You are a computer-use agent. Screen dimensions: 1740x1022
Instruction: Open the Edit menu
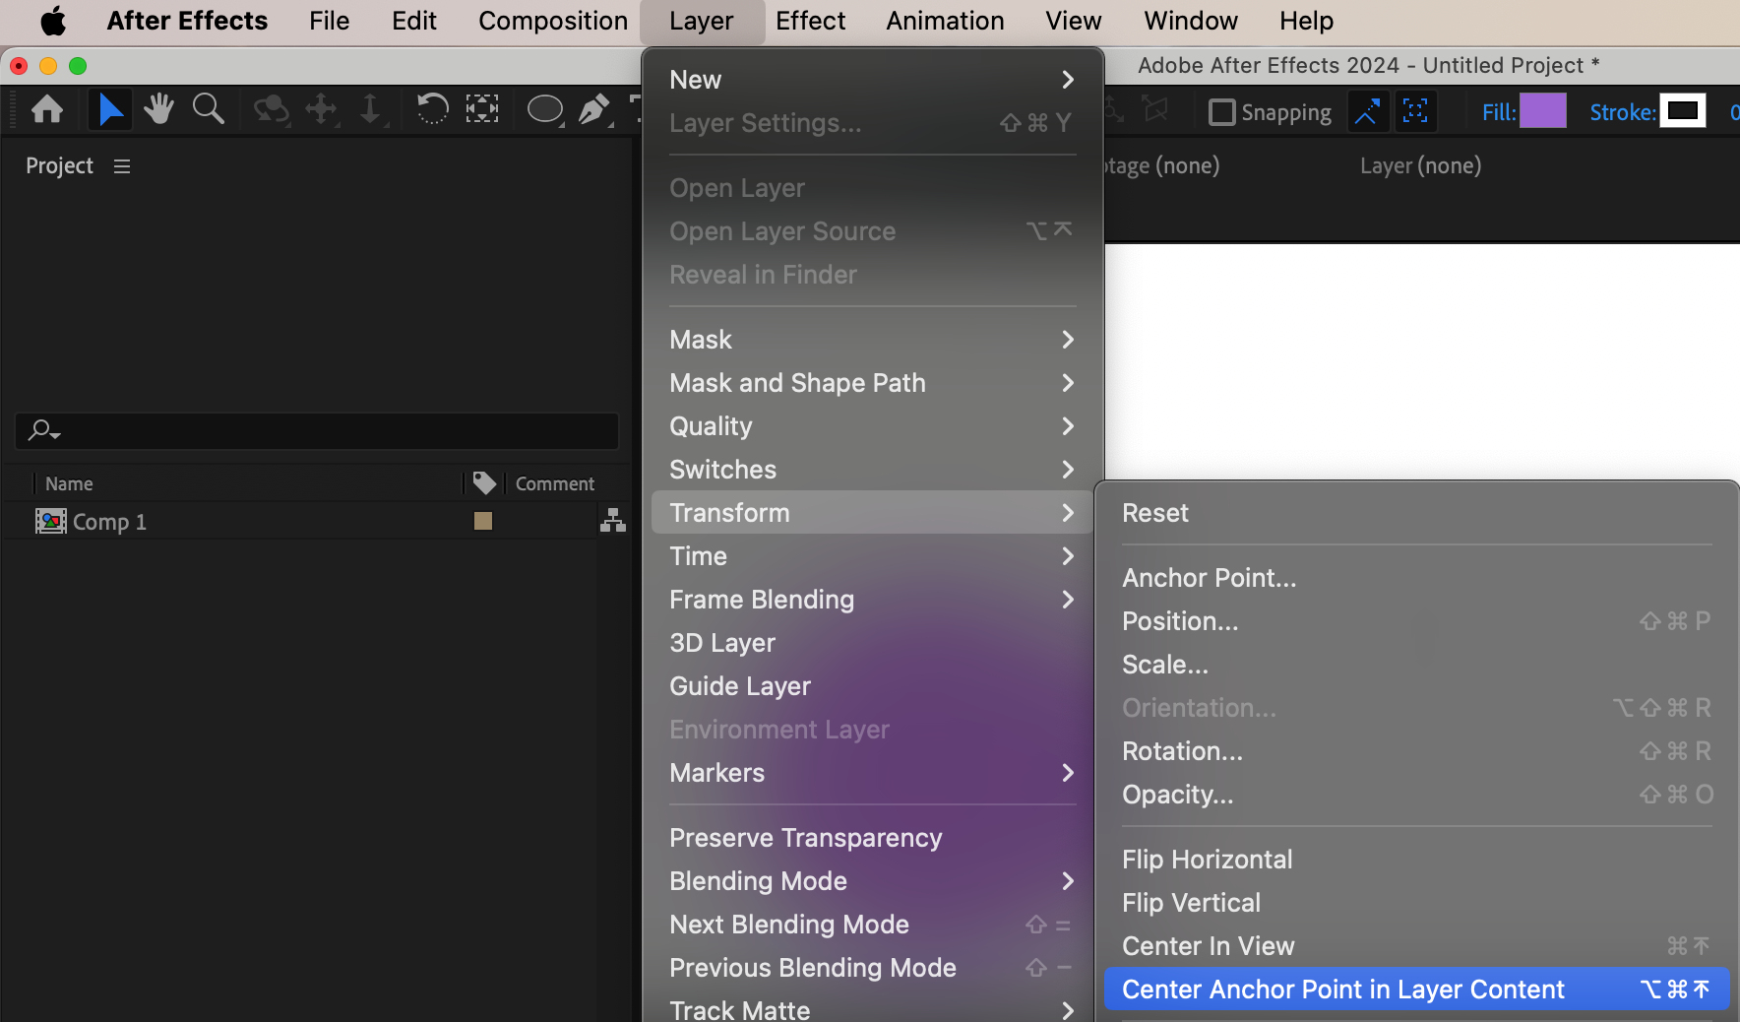[414, 21]
